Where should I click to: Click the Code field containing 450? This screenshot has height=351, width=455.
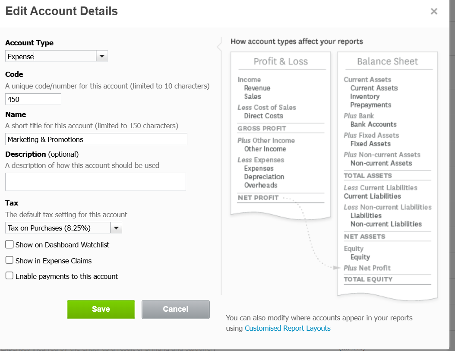pyautogui.click(x=33, y=99)
